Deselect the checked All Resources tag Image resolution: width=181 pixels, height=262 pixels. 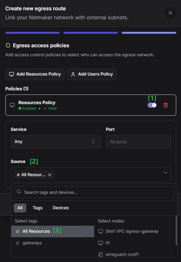(x=53, y=231)
